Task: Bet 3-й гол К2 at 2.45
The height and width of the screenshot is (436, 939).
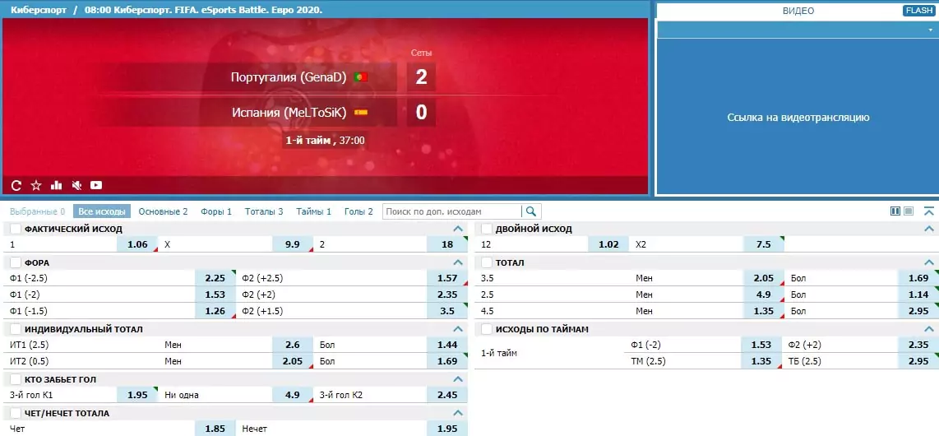Action: click(x=446, y=395)
